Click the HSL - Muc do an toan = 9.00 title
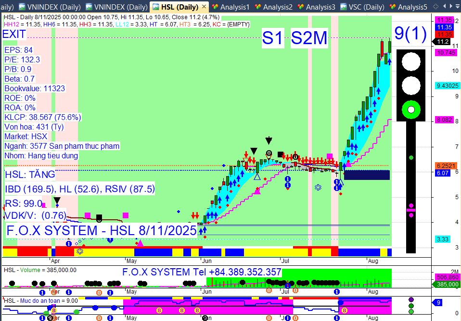This screenshot has height=321, width=461. (x=41, y=301)
